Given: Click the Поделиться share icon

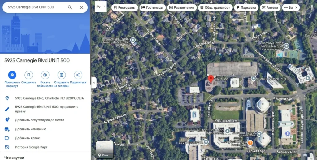Looking at the screenshot, I should coord(78,75).
